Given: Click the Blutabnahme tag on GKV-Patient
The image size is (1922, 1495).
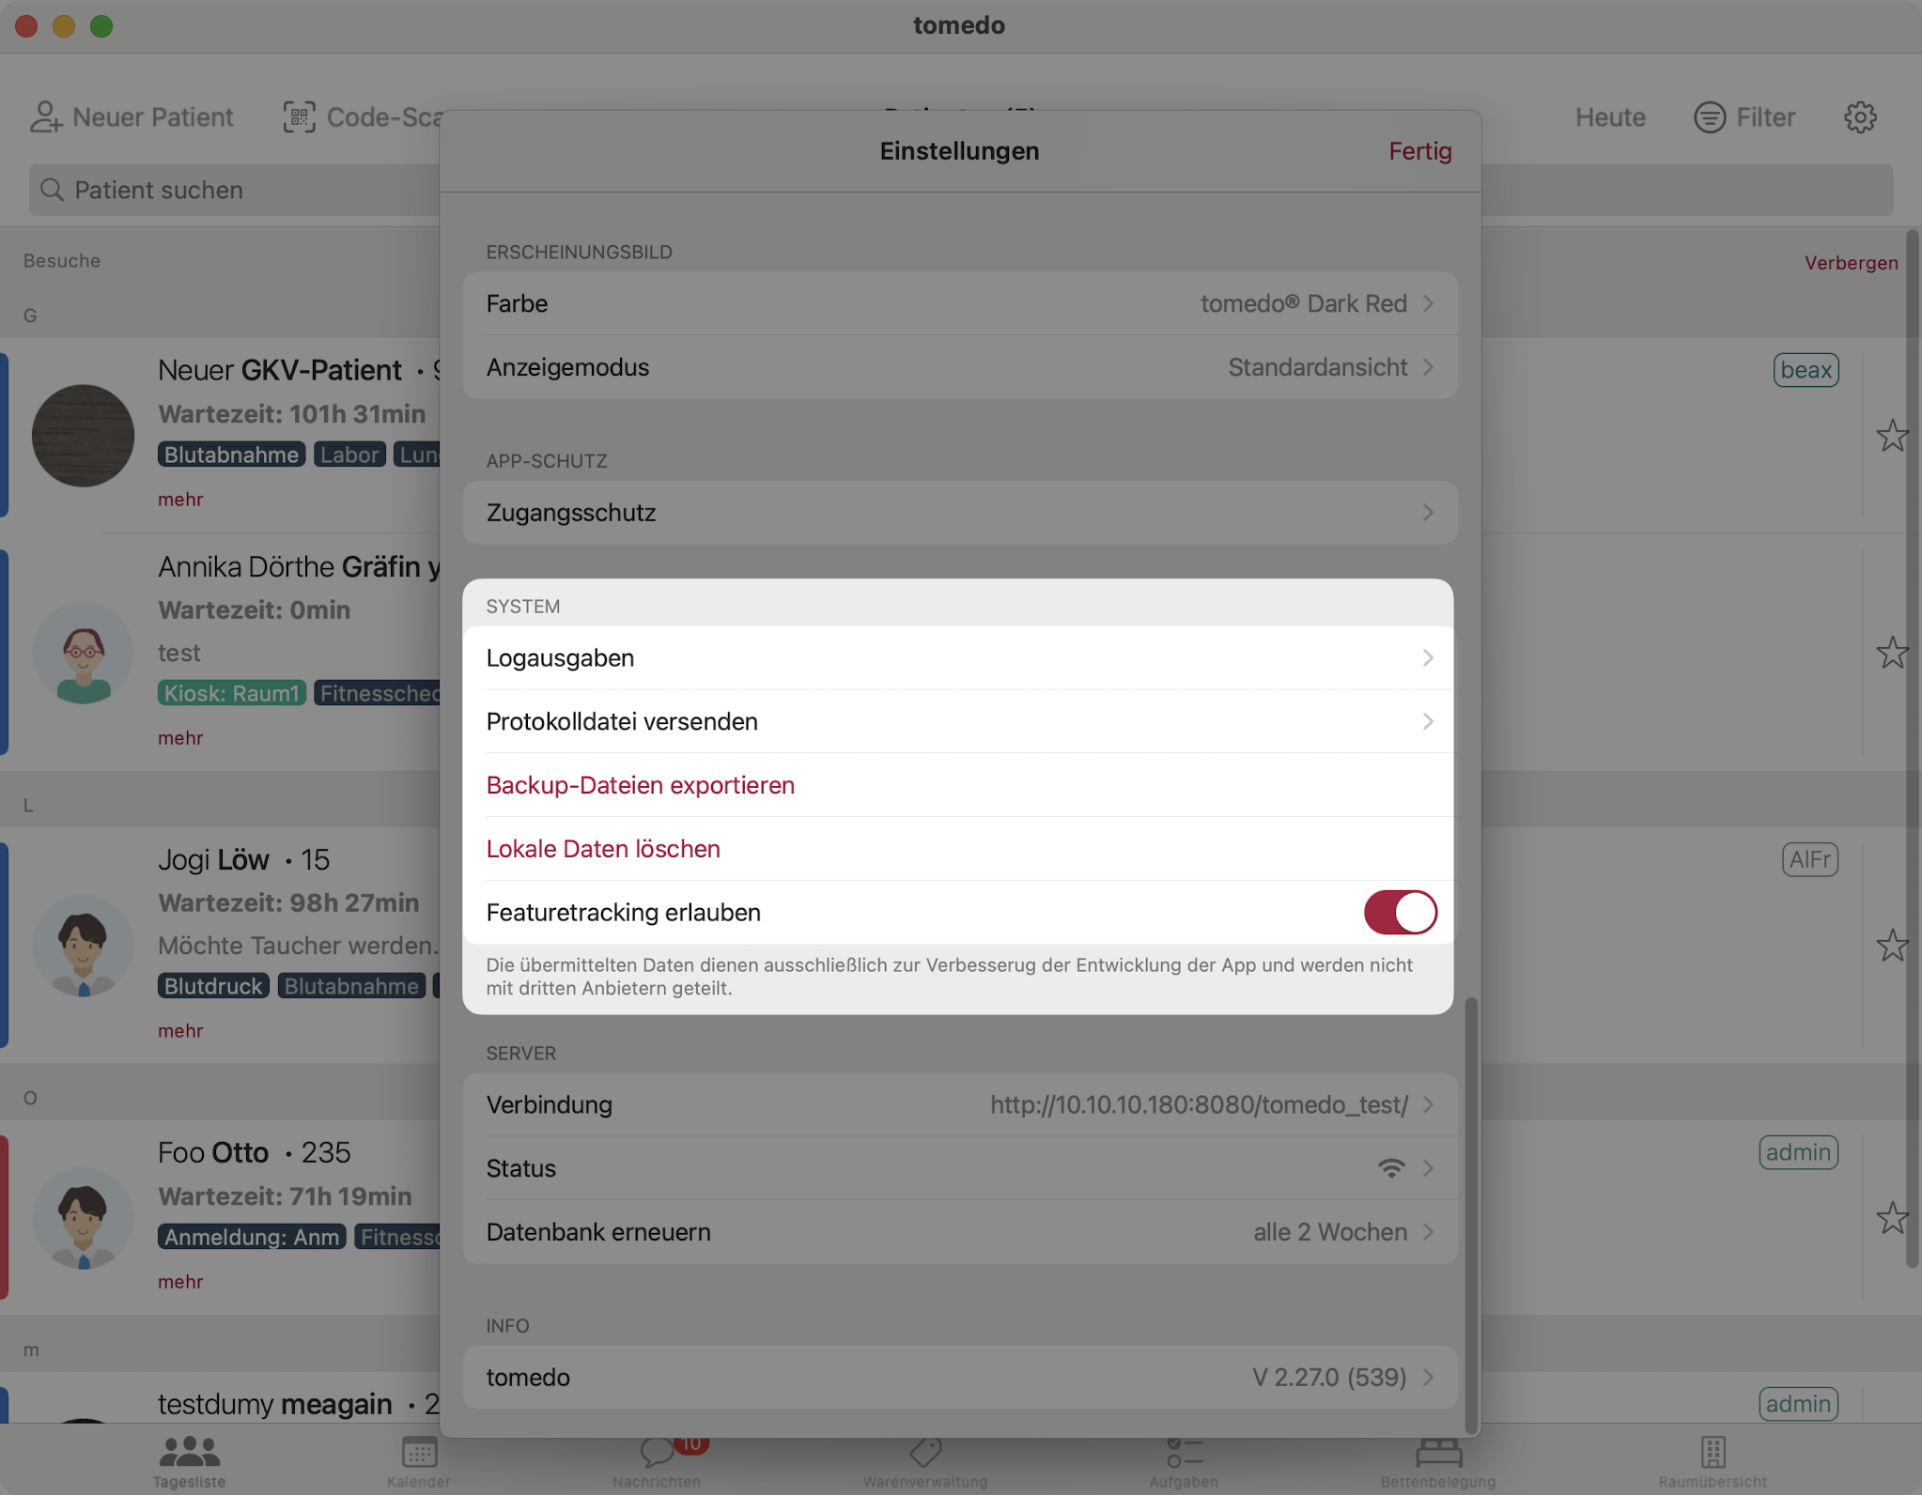Looking at the screenshot, I should (231, 455).
